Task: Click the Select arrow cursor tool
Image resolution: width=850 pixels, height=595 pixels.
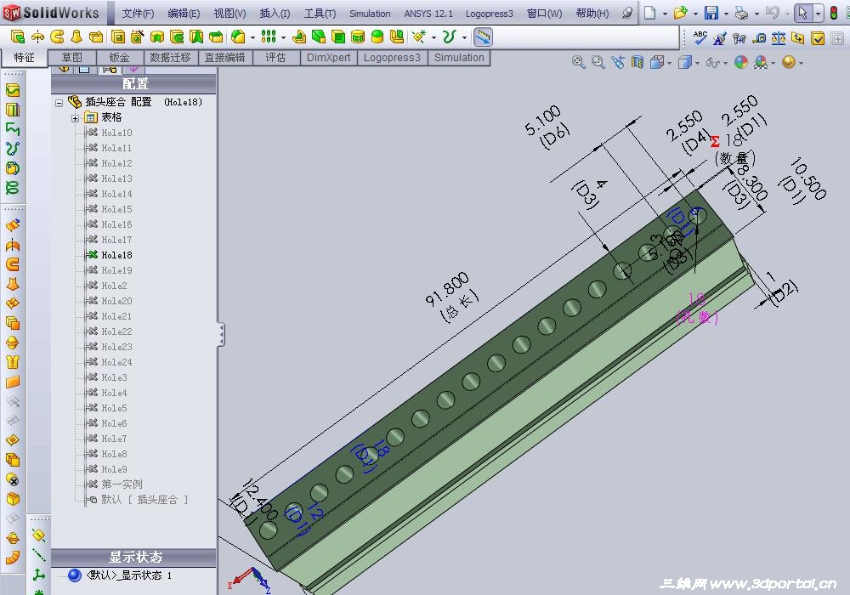Action: tap(803, 13)
